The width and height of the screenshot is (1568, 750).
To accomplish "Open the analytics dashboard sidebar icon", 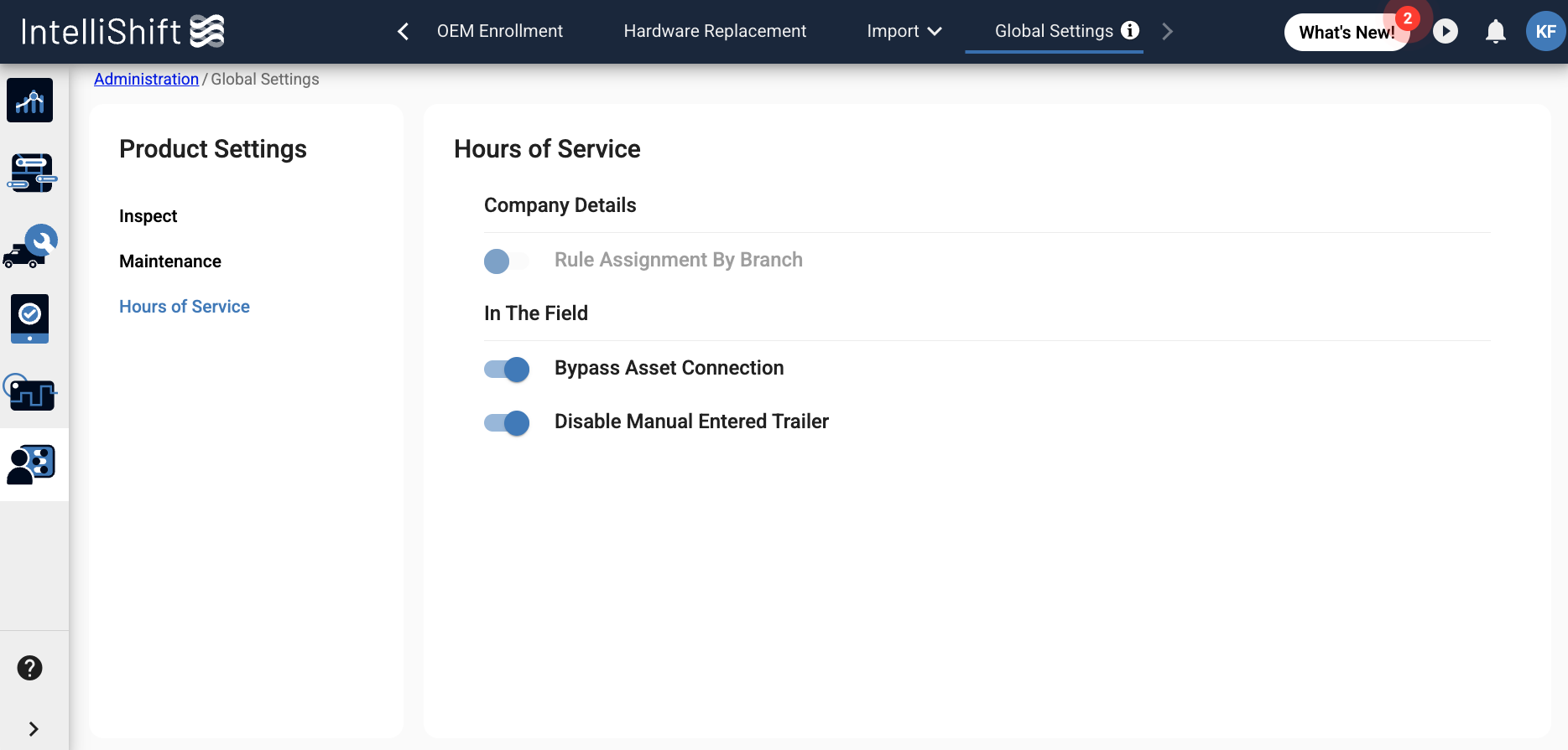I will click(x=30, y=101).
